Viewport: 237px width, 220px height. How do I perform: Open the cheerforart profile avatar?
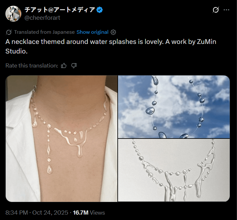pos(13,14)
